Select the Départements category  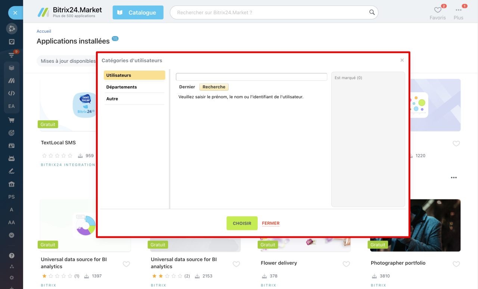click(x=134, y=87)
